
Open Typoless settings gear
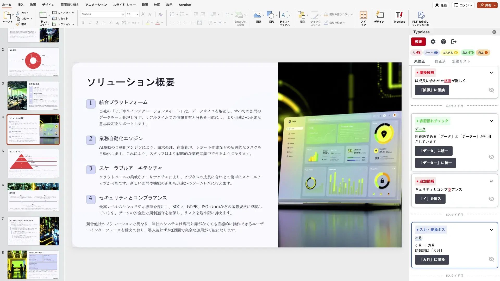click(x=433, y=42)
